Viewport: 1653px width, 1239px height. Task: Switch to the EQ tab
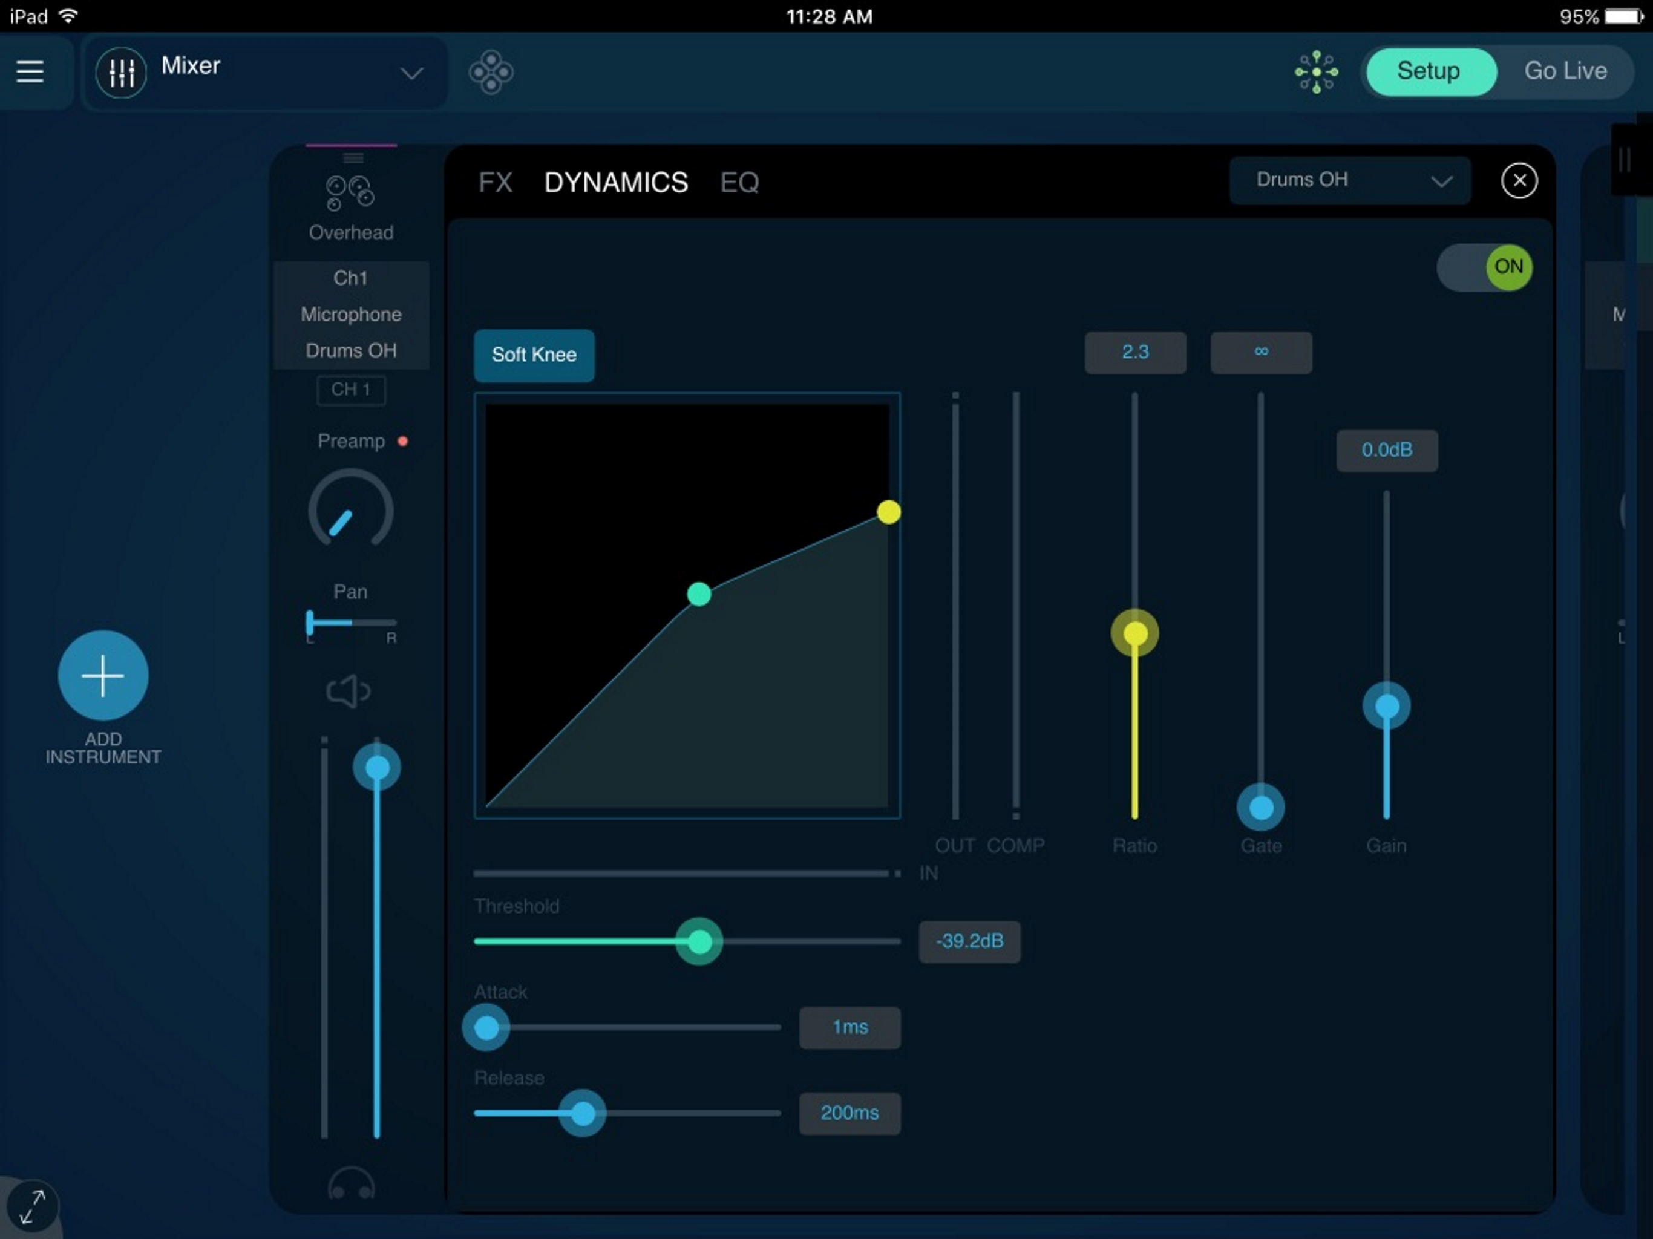738,182
